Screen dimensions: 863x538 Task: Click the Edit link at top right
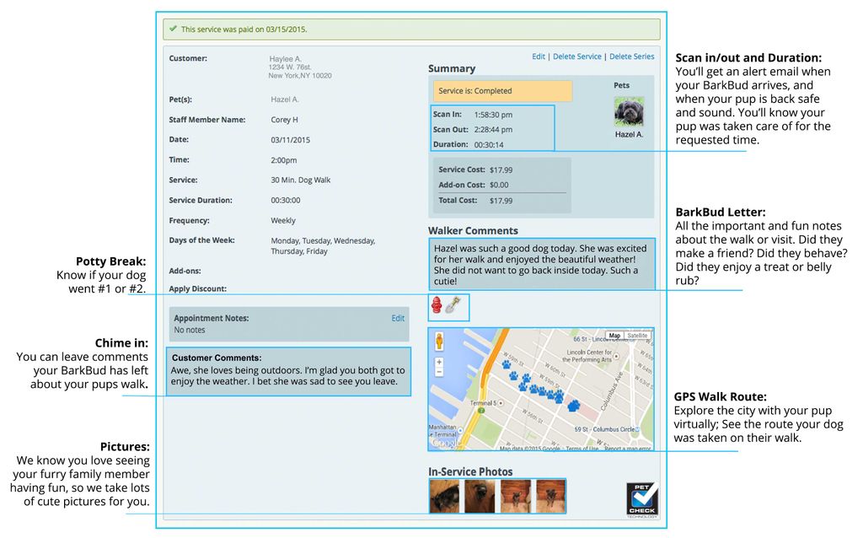pyautogui.click(x=538, y=56)
